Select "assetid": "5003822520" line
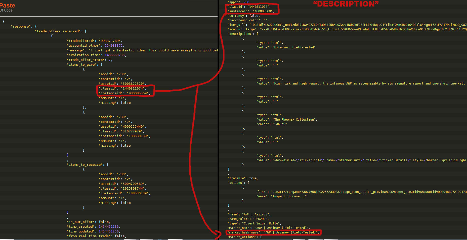The height and width of the screenshot is (240, 467). click(x=122, y=84)
